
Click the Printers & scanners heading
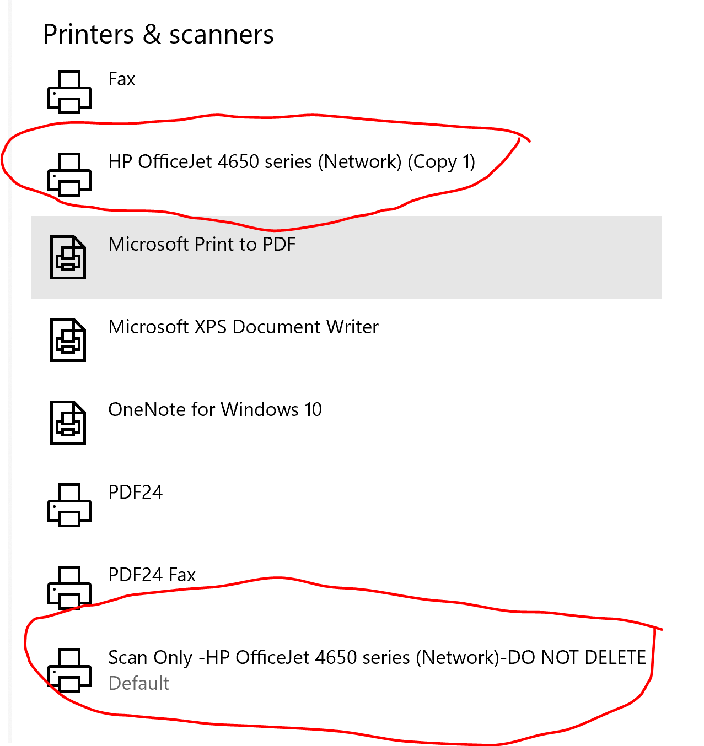[x=158, y=35]
